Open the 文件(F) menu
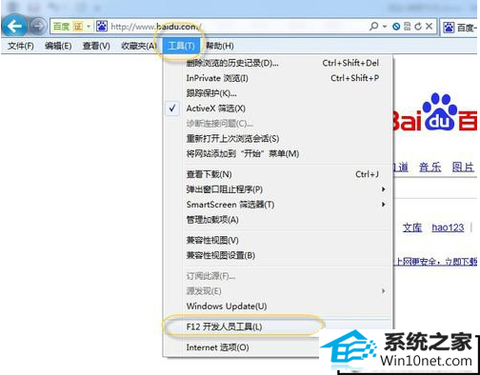480x375 pixels. click(21, 46)
